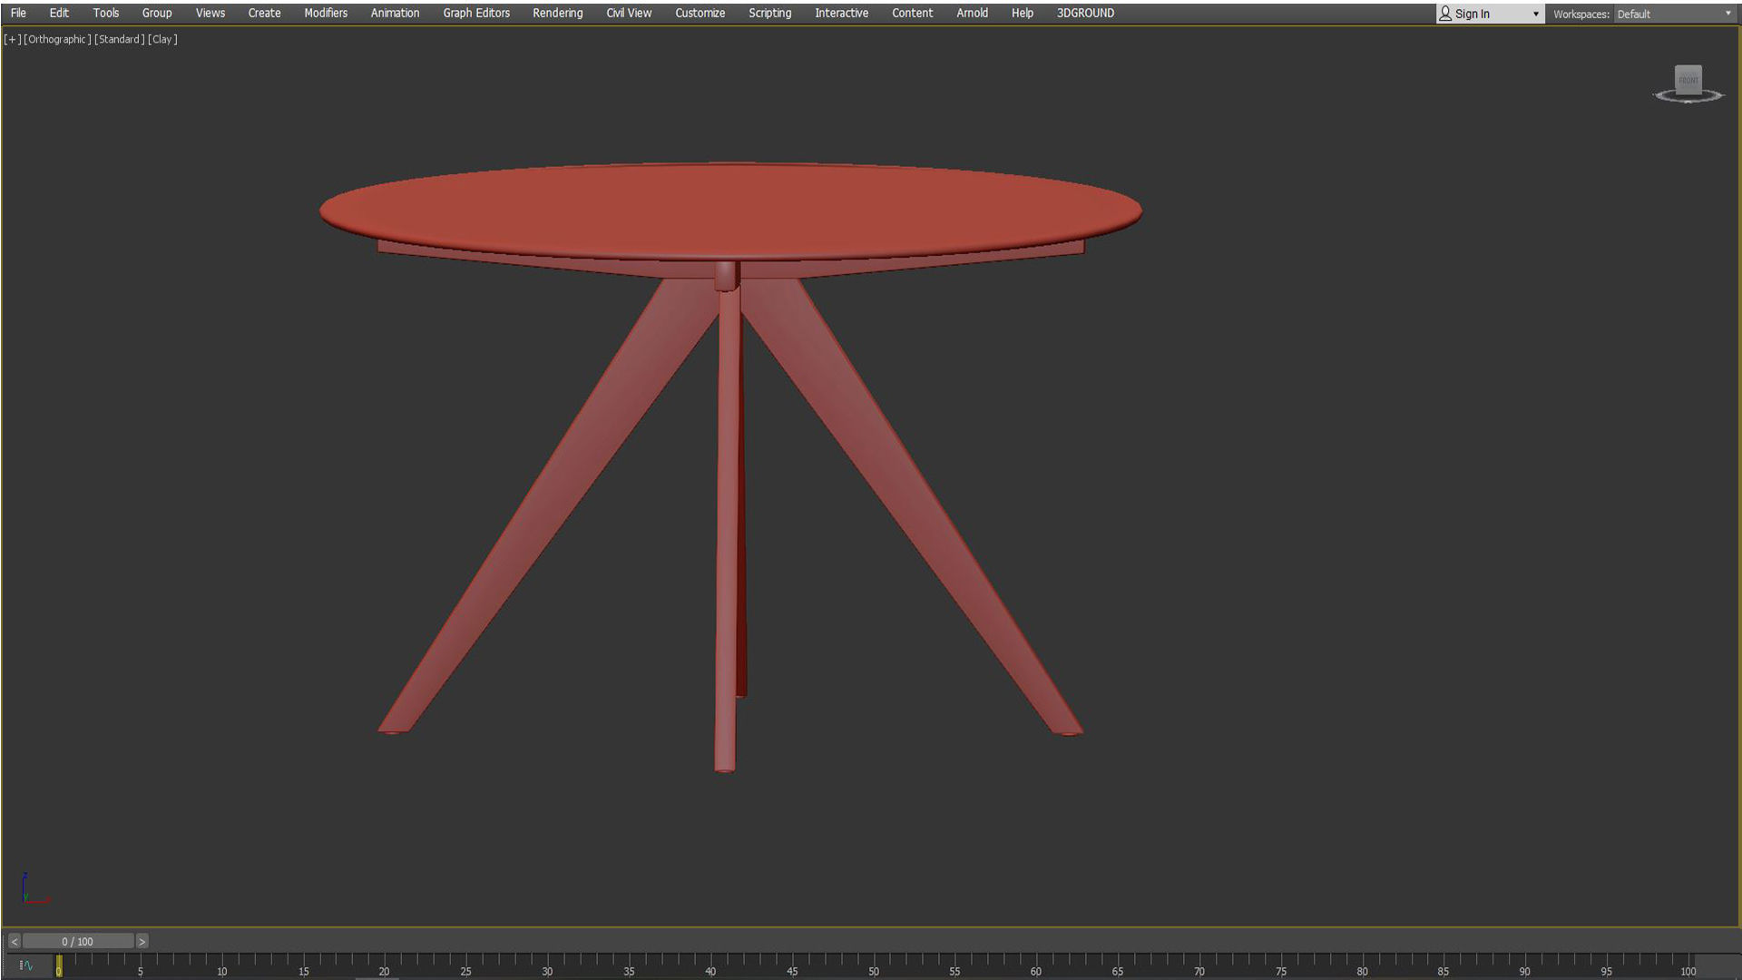Open the Modifiers menu

coord(326,13)
